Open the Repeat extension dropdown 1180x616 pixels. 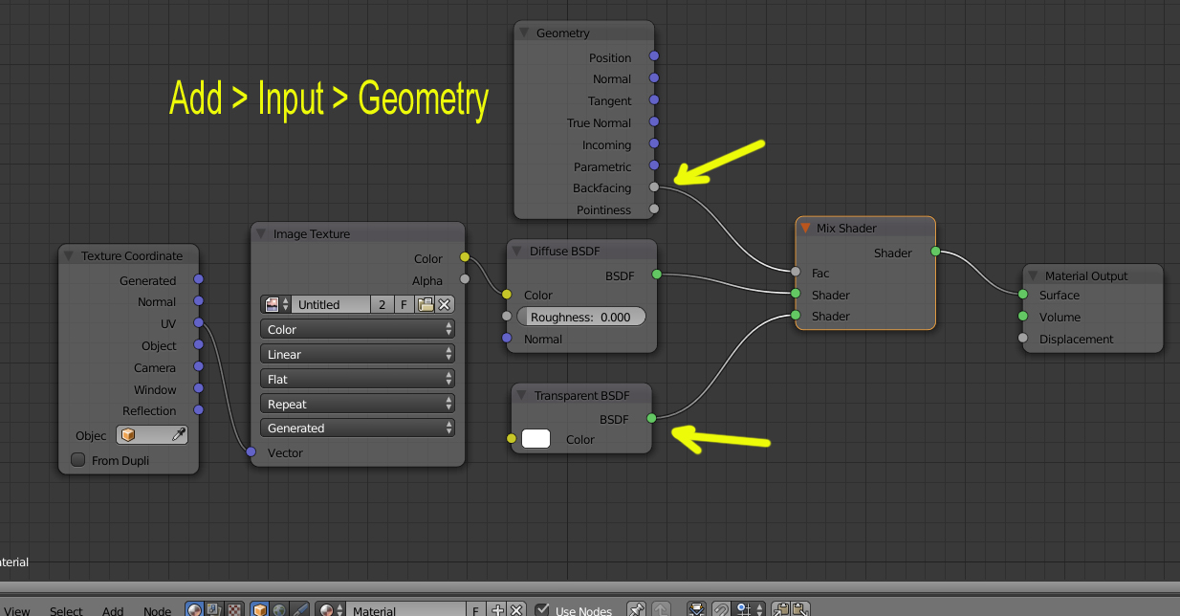358,404
